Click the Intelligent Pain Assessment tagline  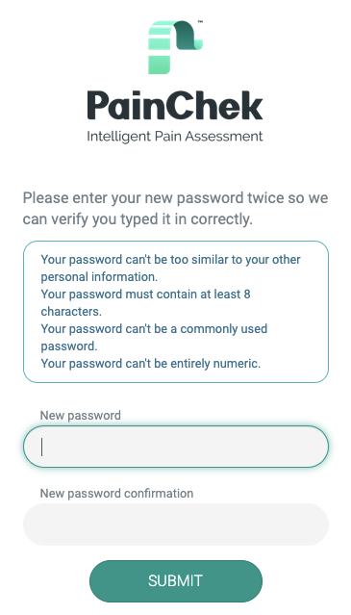coord(175,137)
